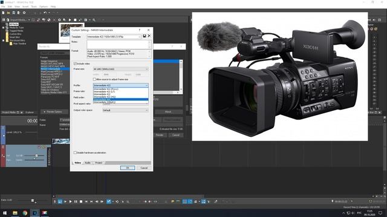The width and height of the screenshot is (387, 217).
Task: Switch to the Explorer tab
Action: [x=30, y=113]
